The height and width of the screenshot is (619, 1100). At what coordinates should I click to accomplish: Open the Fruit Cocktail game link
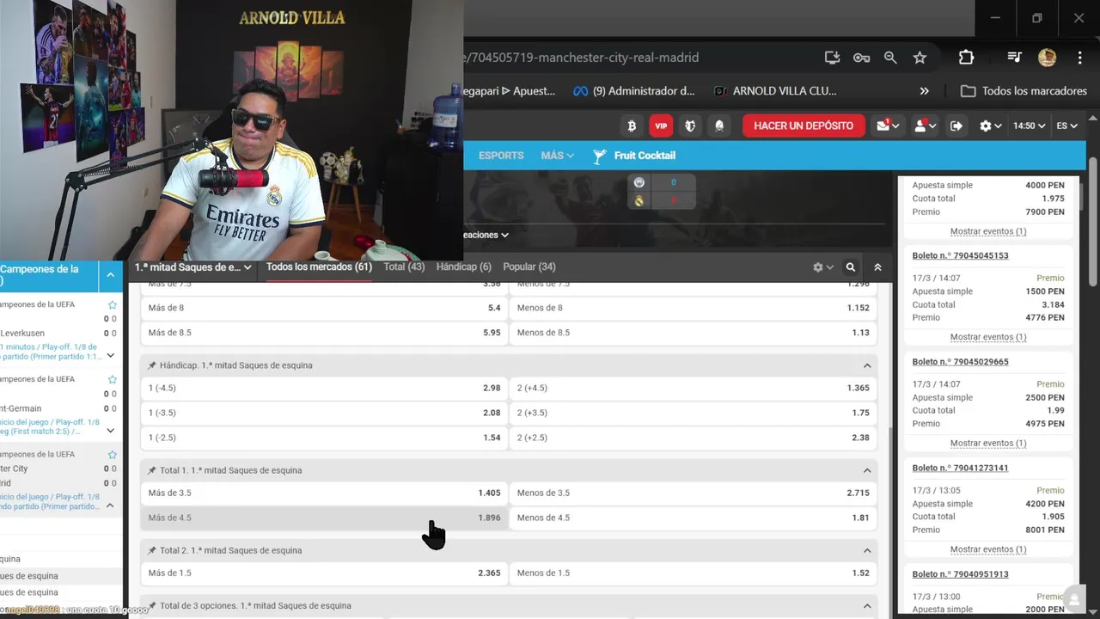coord(634,156)
